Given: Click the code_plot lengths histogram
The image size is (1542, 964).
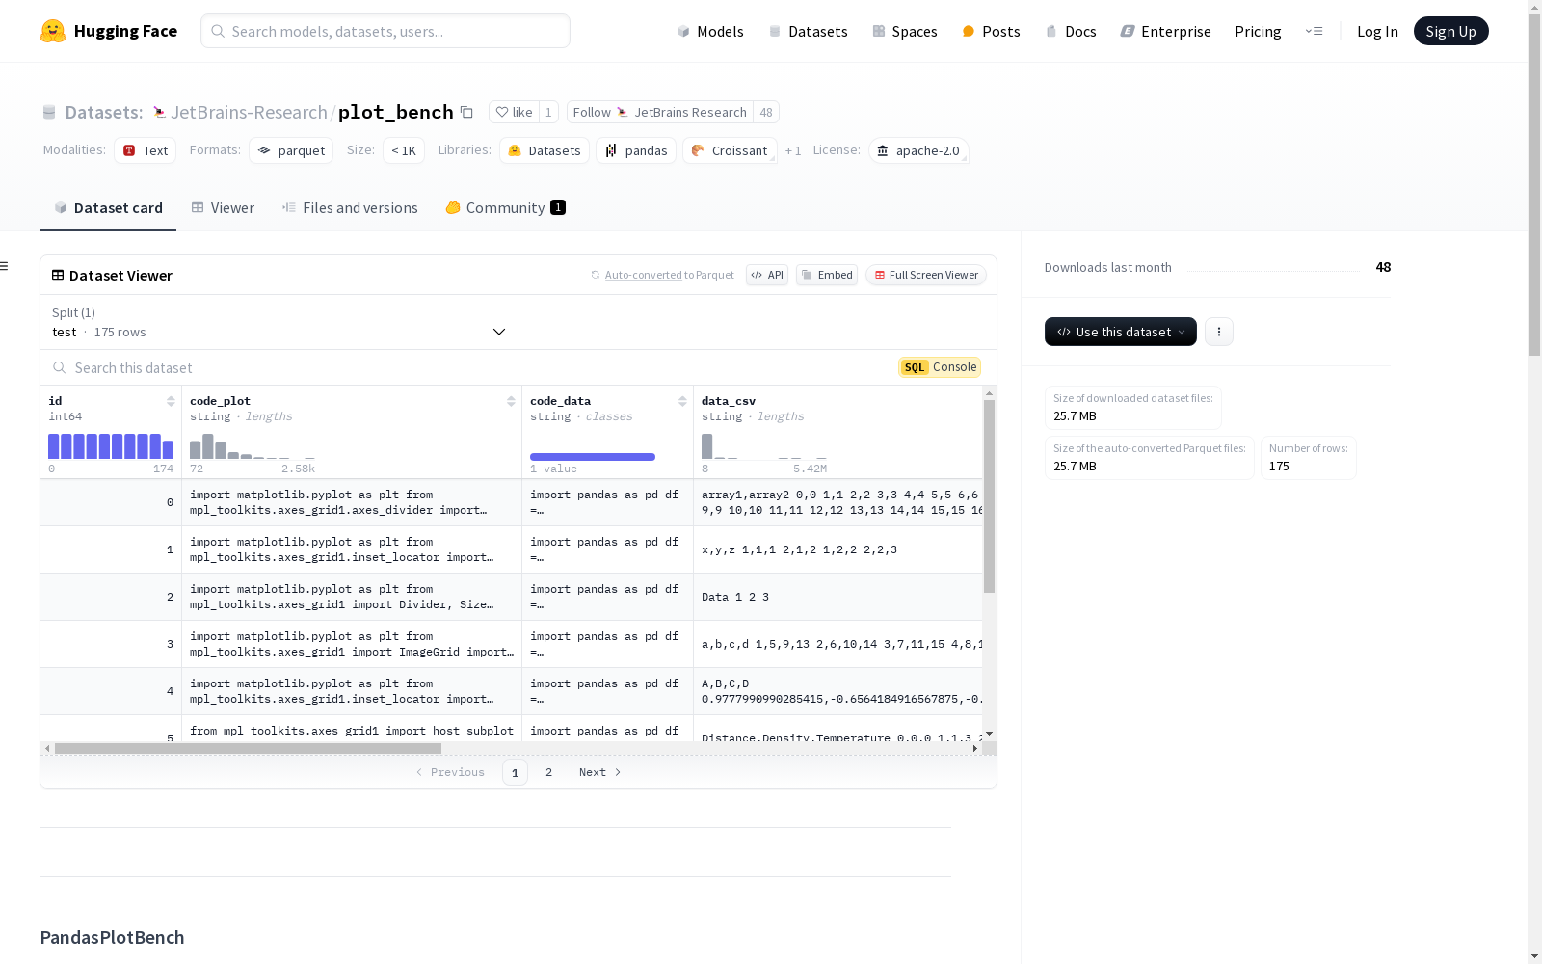Looking at the screenshot, I should click(253, 445).
